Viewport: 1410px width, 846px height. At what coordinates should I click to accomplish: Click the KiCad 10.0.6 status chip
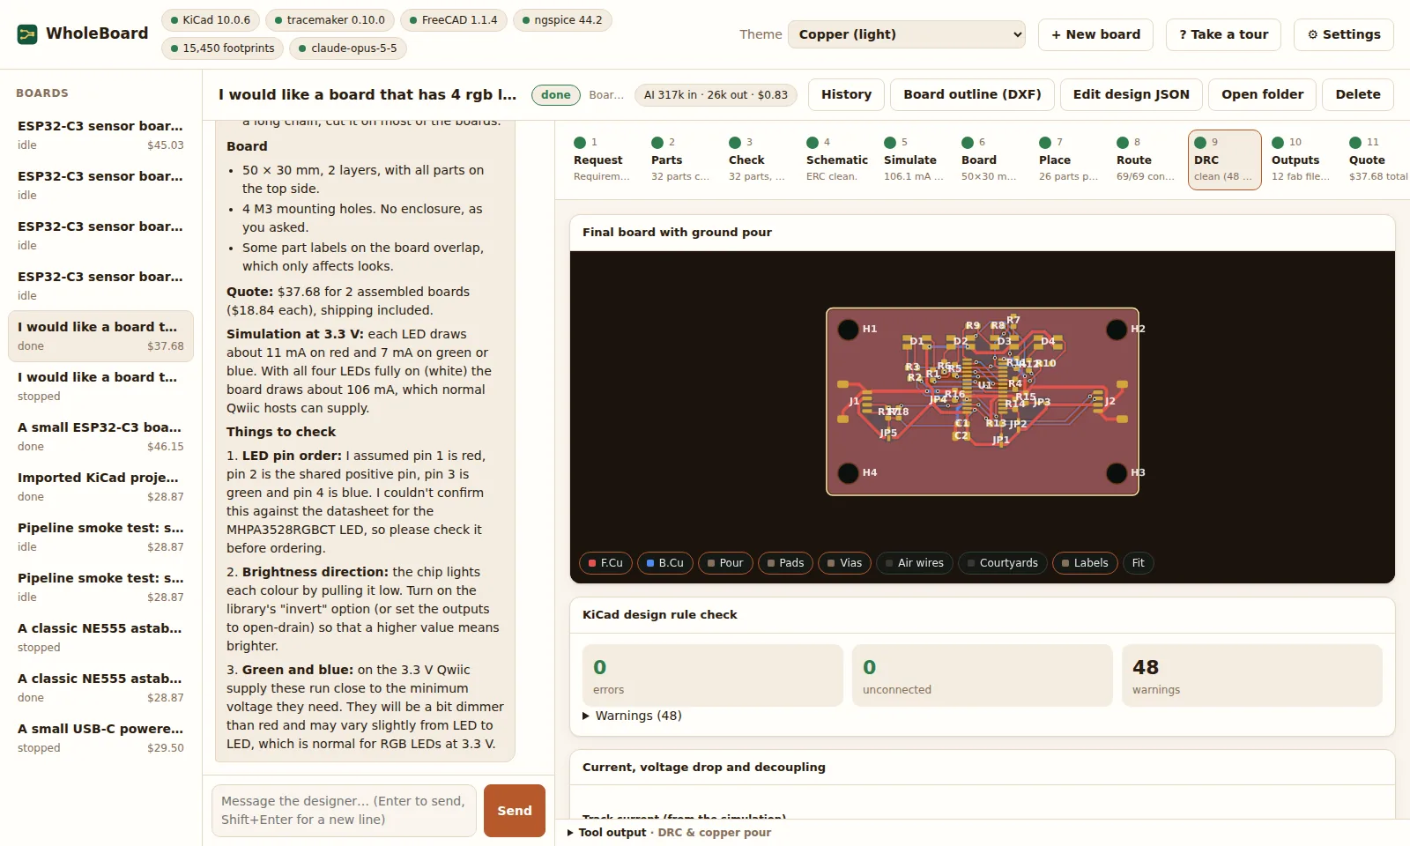click(209, 20)
